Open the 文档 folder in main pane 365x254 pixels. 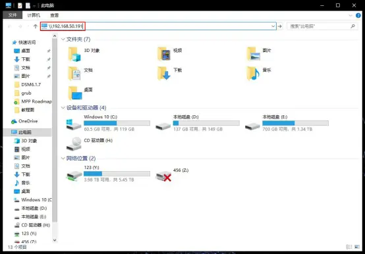point(80,74)
